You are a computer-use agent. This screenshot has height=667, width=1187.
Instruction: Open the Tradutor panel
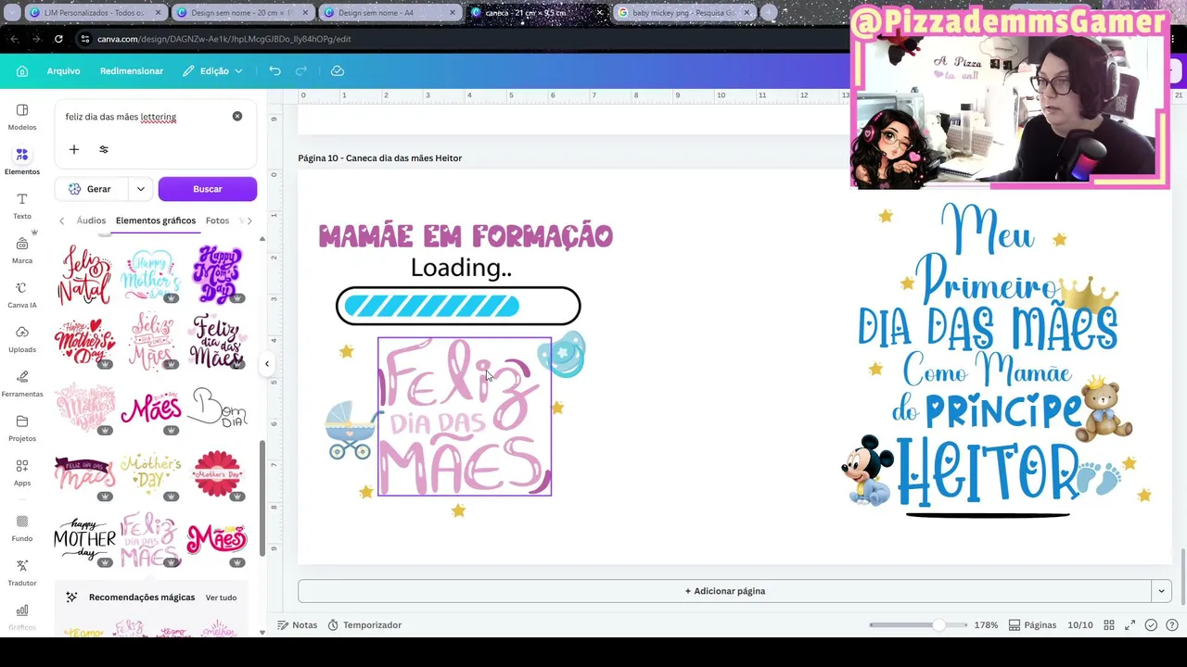pyautogui.click(x=22, y=573)
